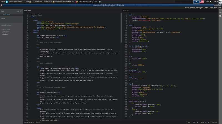Click the font-family Helvetica Neue line
Viewport: 222px width, 124px height.
tap(156, 32)
